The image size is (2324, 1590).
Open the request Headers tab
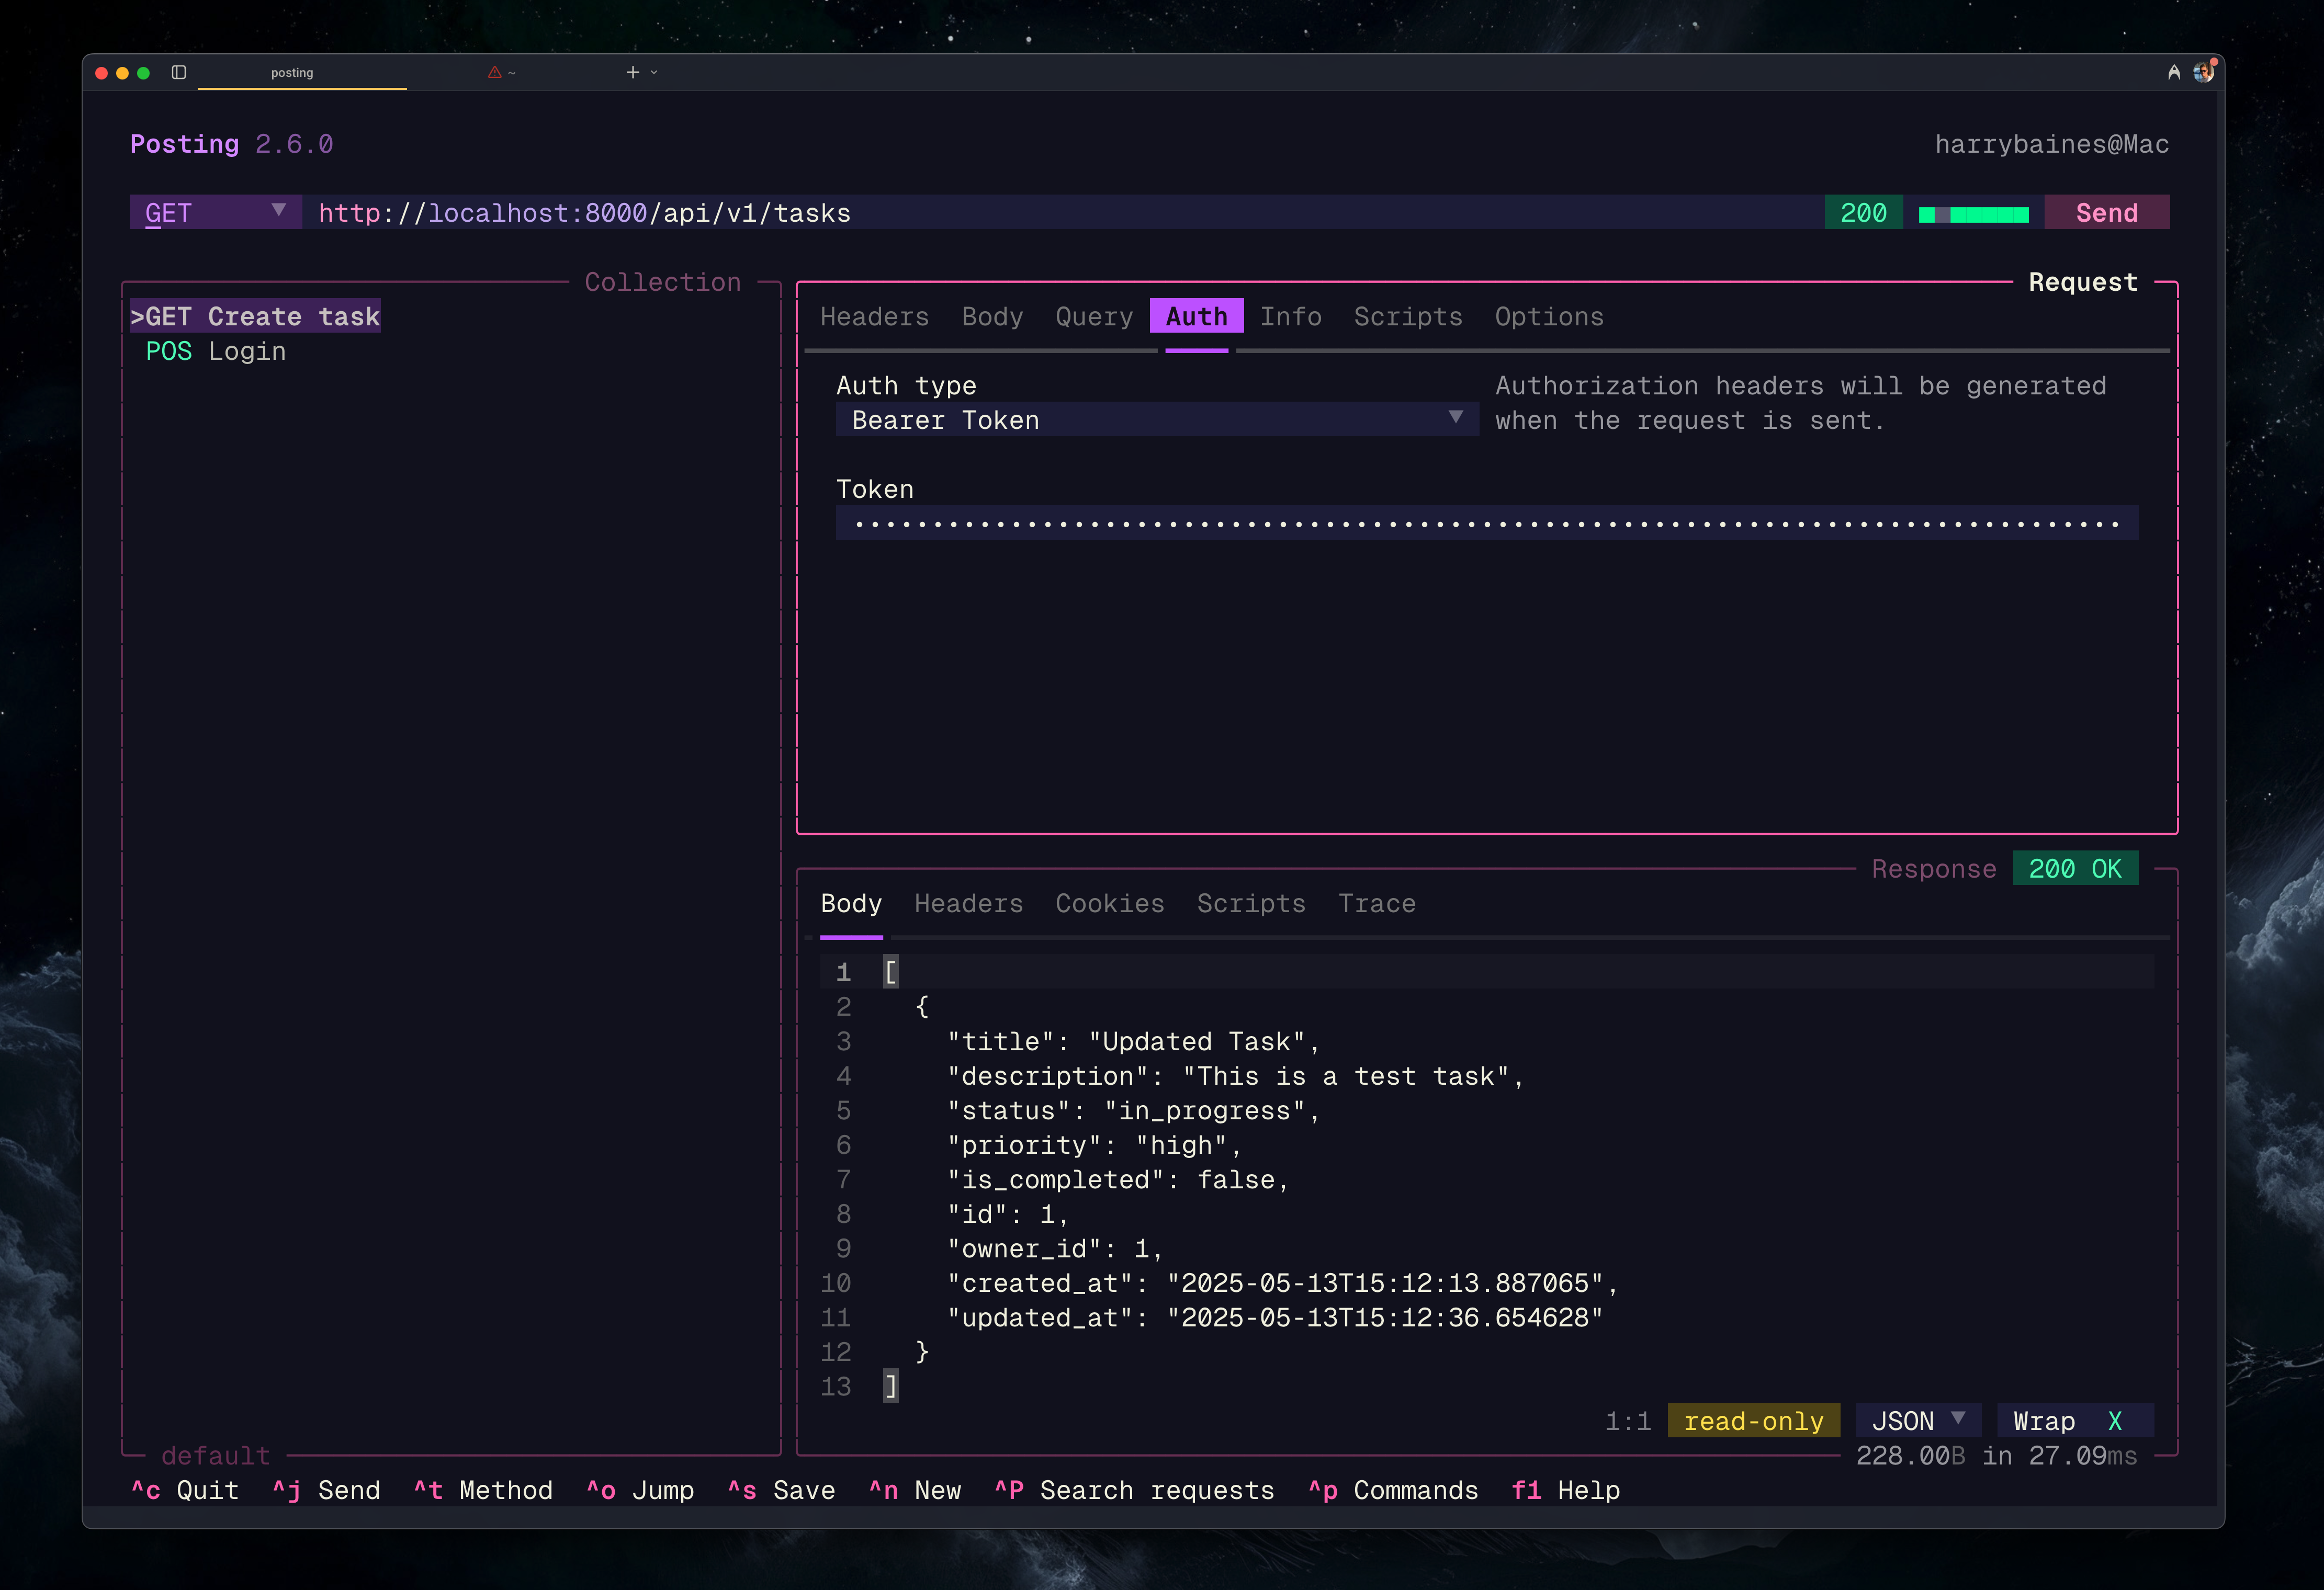pyautogui.click(x=874, y=316)
